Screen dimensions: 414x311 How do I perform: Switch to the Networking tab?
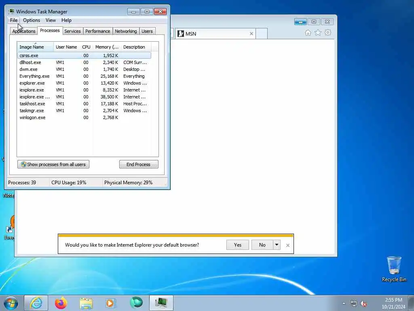coord(126,31)
